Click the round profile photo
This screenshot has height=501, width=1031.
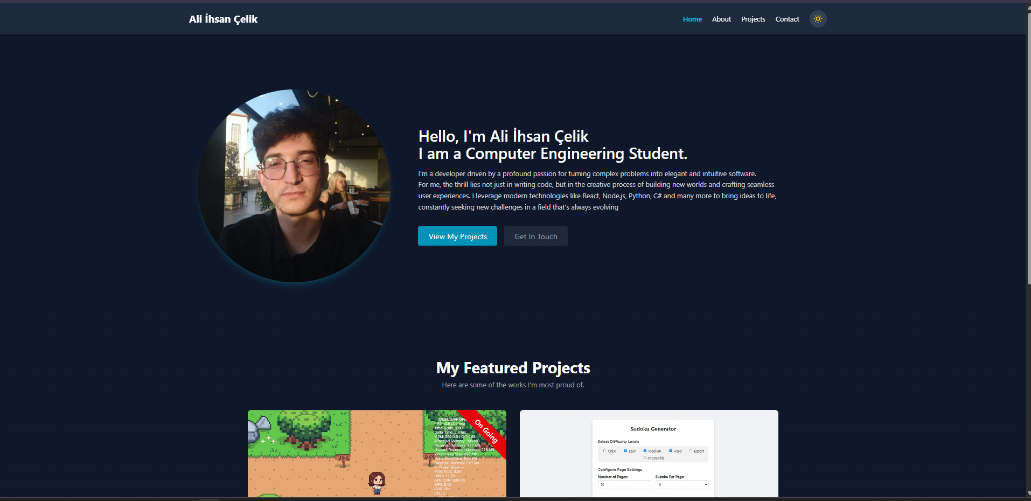click(294, 186)
